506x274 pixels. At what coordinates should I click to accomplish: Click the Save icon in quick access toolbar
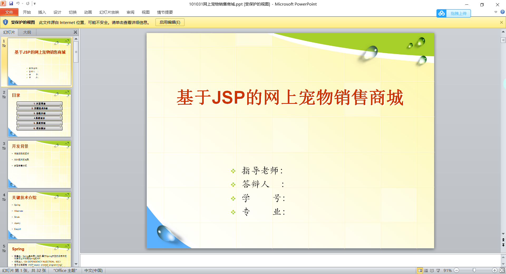[x=11, y=4]
